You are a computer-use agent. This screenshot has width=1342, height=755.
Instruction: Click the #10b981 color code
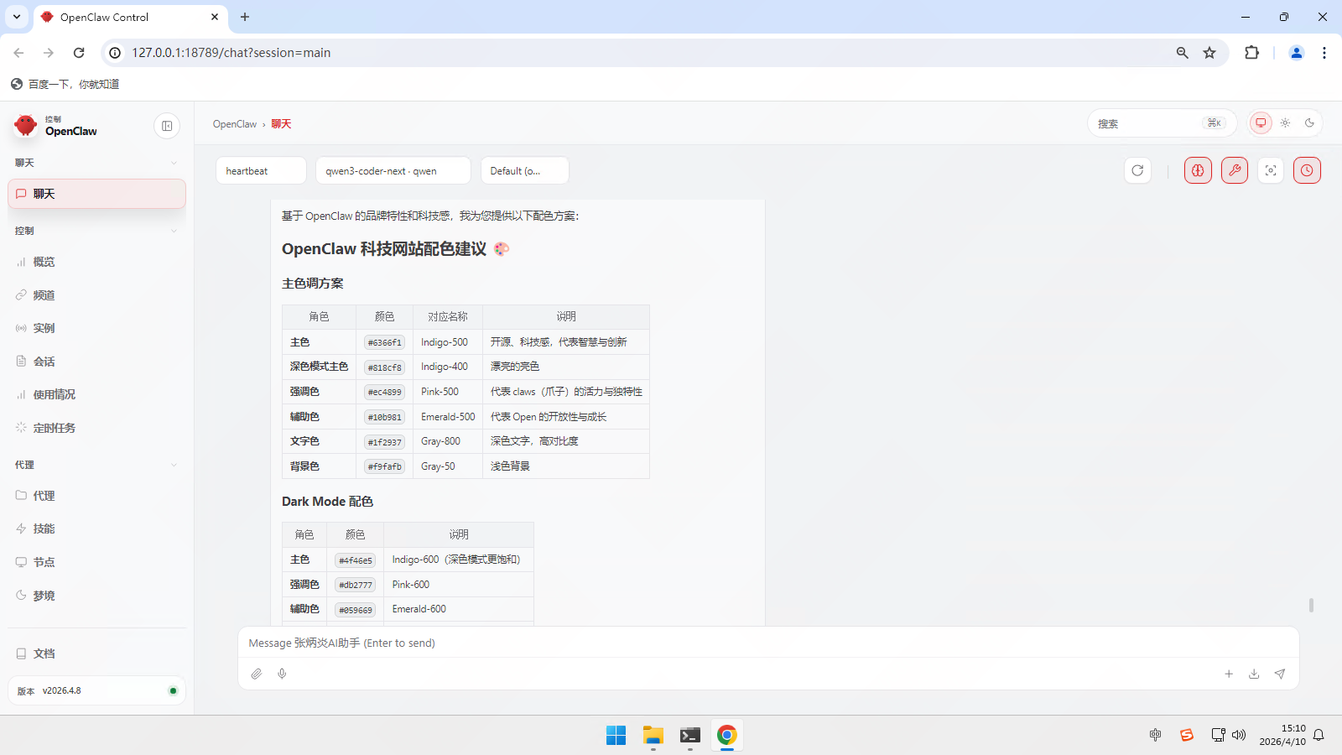click(x=385, y=417)
